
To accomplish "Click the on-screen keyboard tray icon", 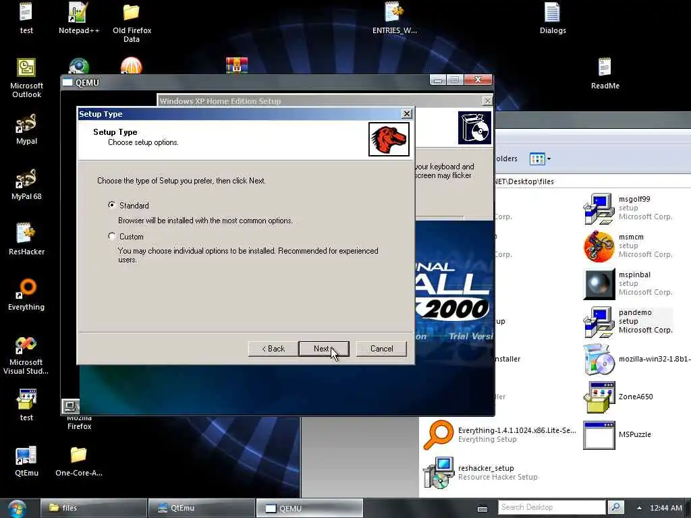I will [482, 509].
